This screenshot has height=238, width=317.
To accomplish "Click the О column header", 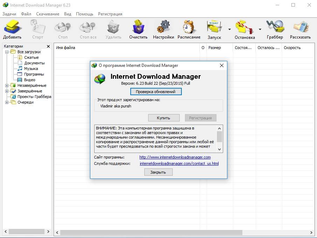I will tap(203, 48).
